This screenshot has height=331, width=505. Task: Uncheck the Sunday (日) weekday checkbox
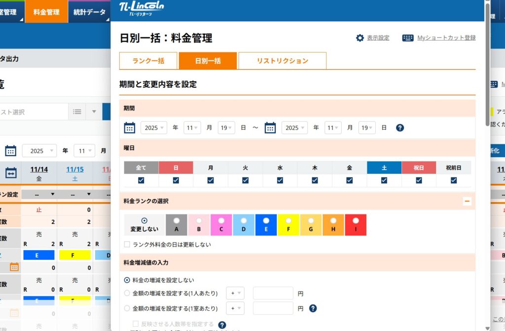[176, 180]
